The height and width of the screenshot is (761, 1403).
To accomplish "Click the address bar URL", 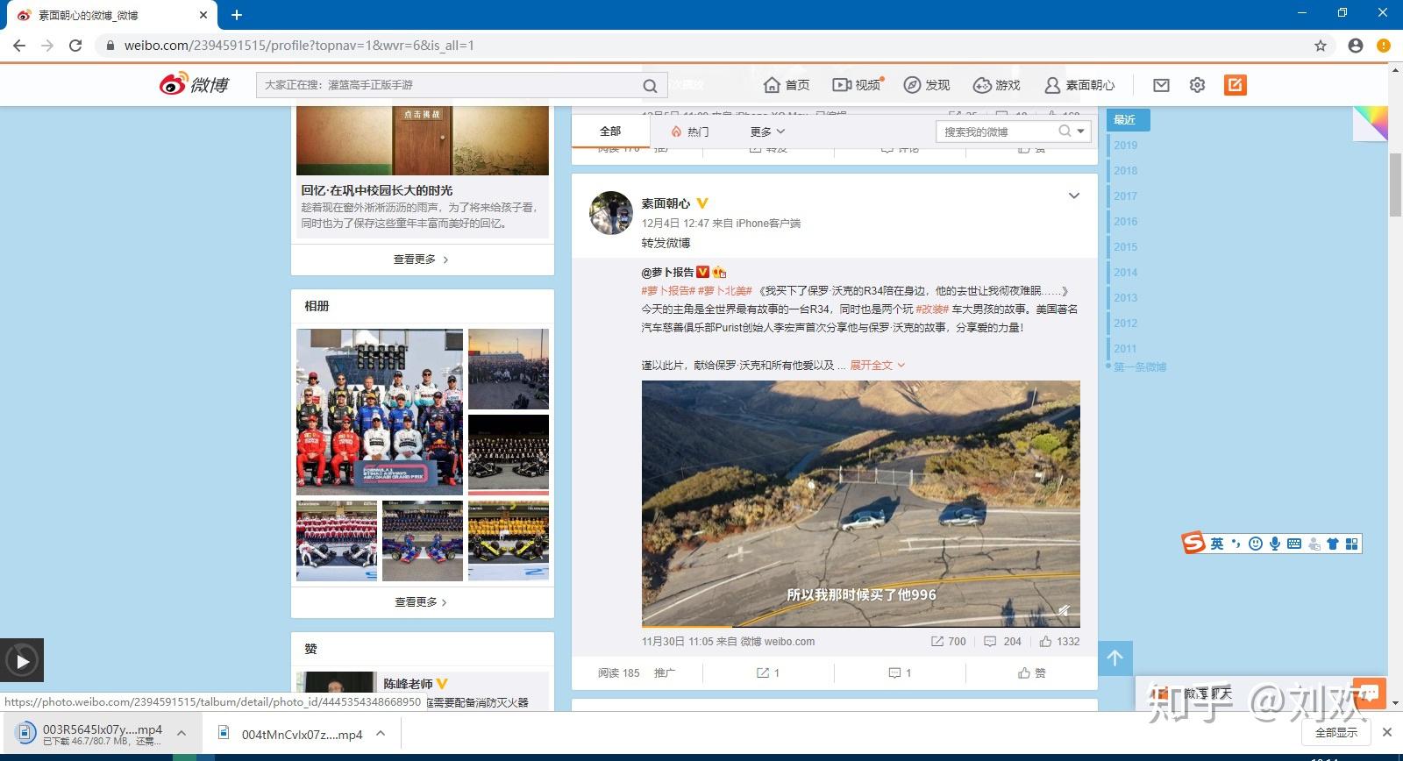I will point(299,46).
